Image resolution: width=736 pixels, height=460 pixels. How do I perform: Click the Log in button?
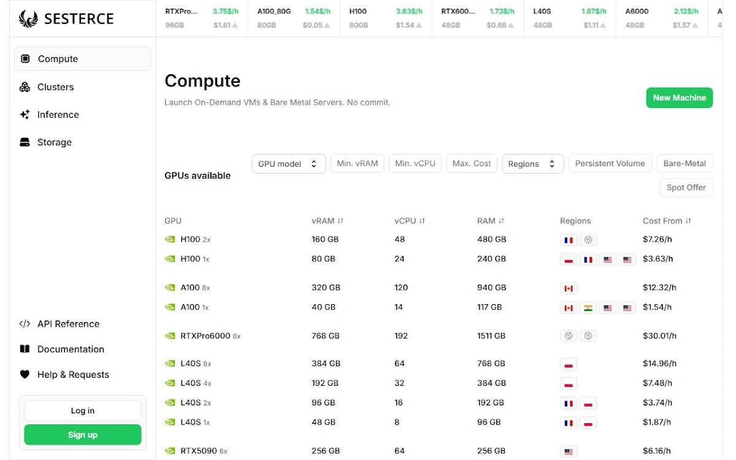[x=83, y=411]
